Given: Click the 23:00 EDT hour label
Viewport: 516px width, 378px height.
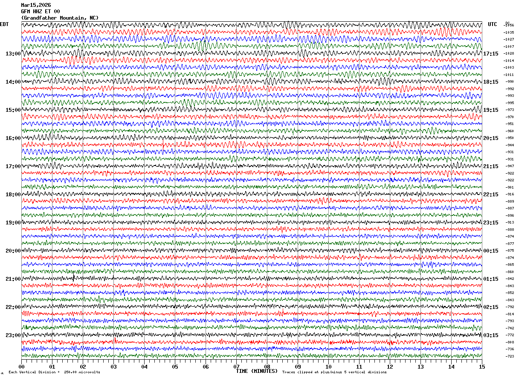Looking at the screenshot, I should point(13,335).
